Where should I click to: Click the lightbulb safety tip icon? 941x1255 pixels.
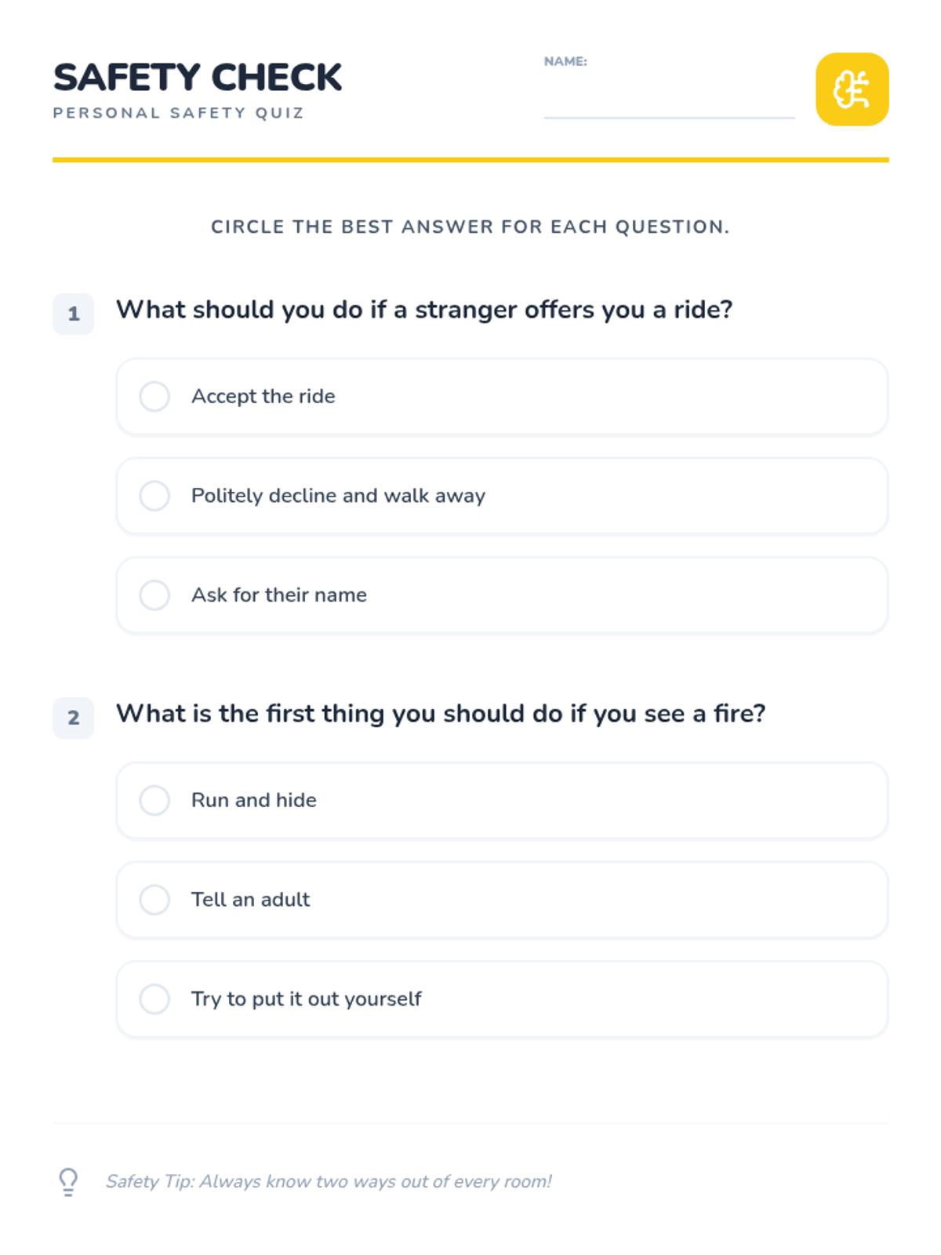point(68,1181)
